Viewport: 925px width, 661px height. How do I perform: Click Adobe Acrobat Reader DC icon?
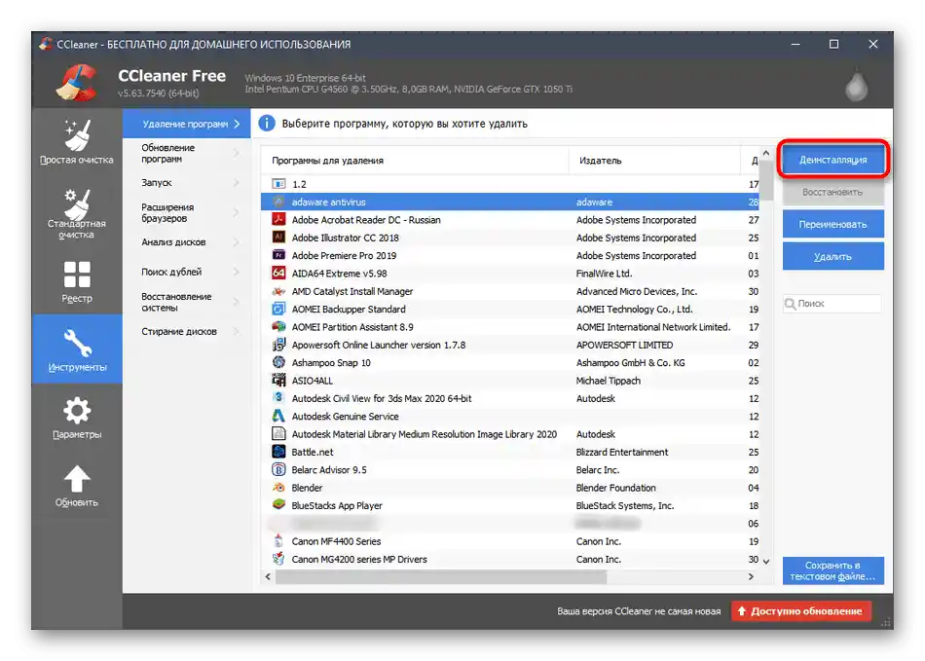coord(278,219)
